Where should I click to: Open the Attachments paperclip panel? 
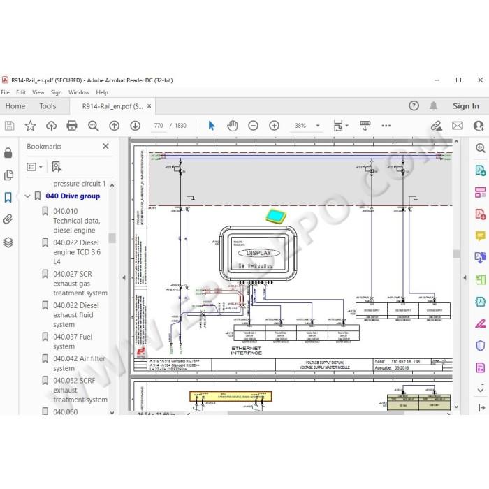click(x=8, y=219)
